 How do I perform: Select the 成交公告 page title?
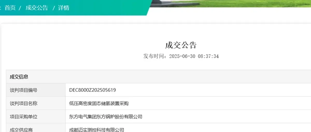(181, 45)
